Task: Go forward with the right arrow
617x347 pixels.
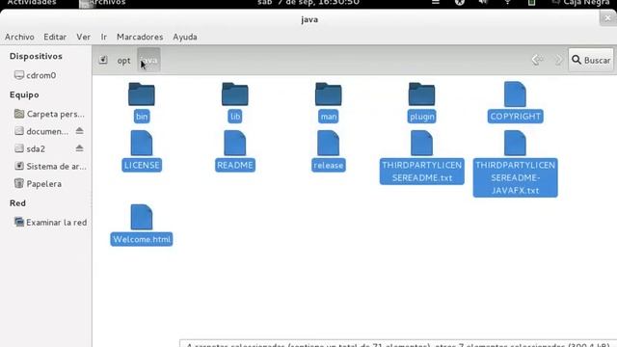Action: pos(558,60)
